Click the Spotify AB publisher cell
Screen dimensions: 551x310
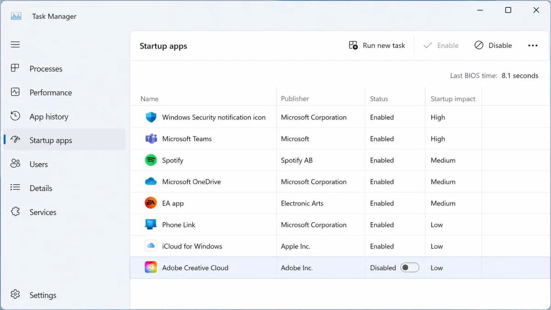[297, 160]
